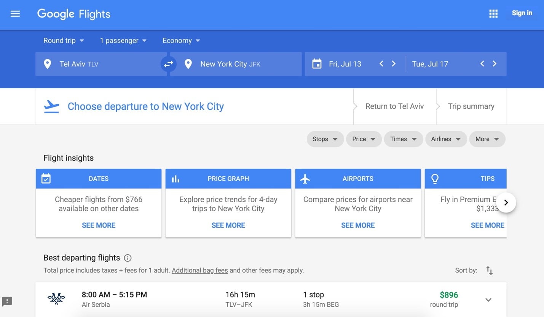The image size is (544, 317).
Task: Click the 16h 15m duration text
Action: click(240, 295)
